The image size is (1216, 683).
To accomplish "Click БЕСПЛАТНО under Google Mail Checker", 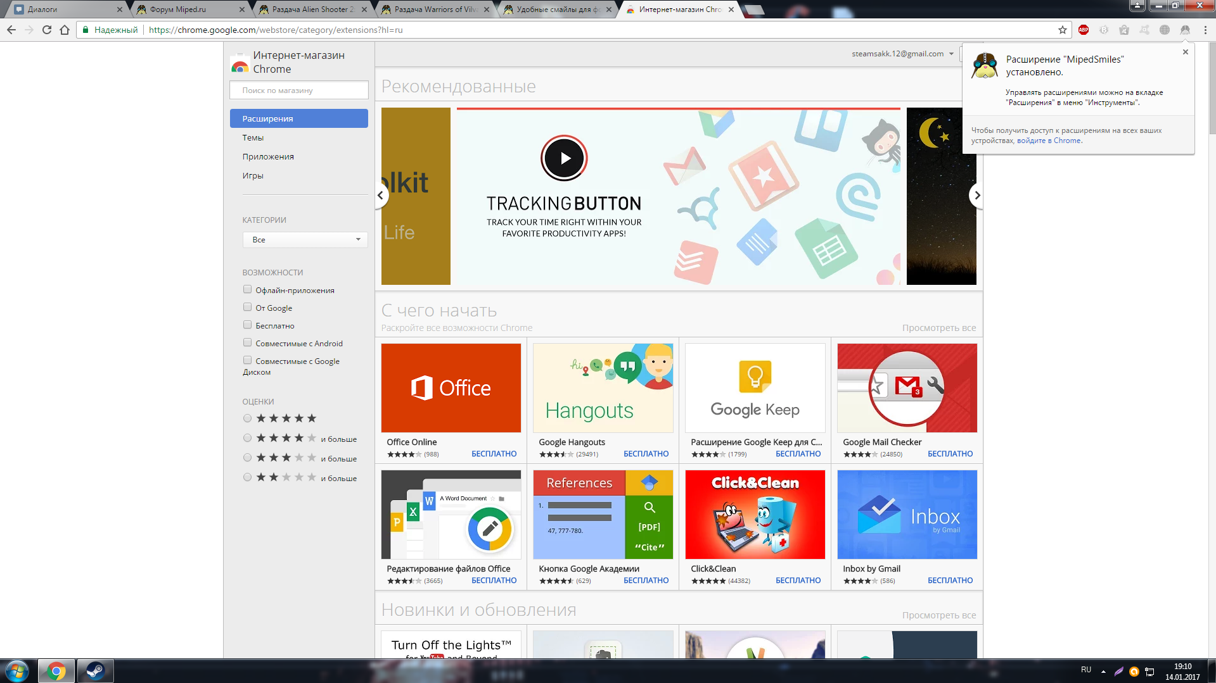I will click(950, 454).
